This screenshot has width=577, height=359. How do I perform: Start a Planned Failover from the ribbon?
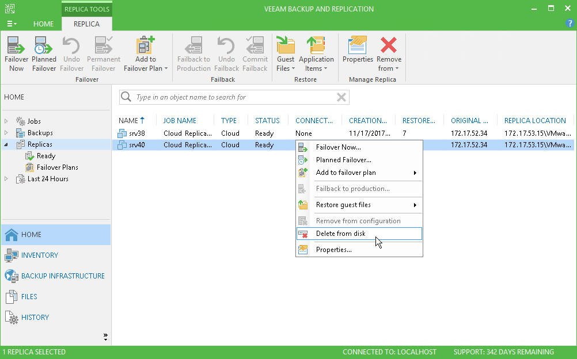point(44,55)
